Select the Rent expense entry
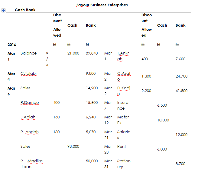Screen dimensions: 201x172 122,146
